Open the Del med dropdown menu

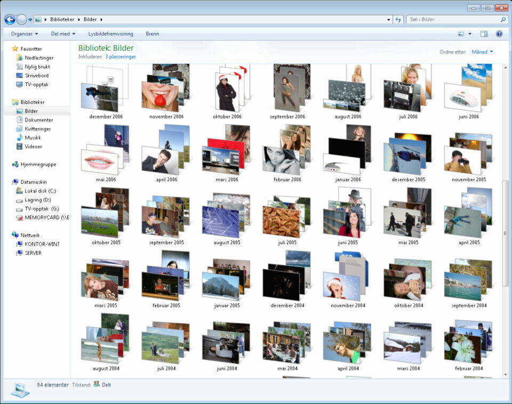(63, 34)
